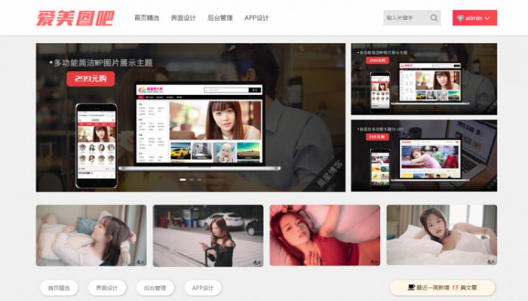
Task: Open photo of girl sleeping on pillows
Action: coord(91,235)
